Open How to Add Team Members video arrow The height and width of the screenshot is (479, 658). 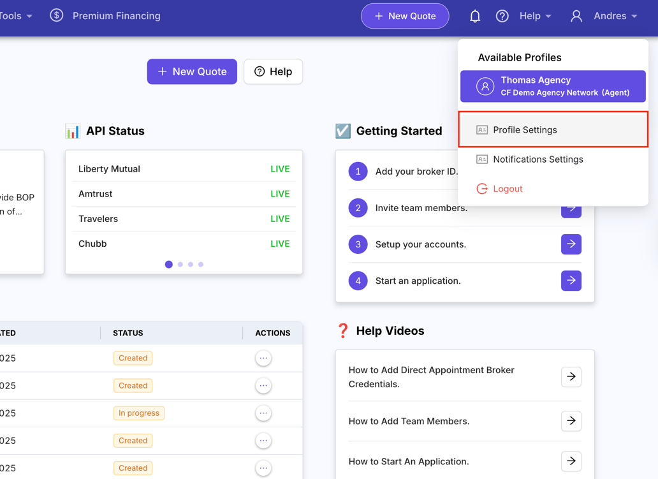571,421
